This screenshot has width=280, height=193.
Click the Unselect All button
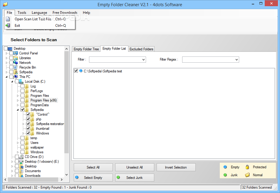click(135, 167)
